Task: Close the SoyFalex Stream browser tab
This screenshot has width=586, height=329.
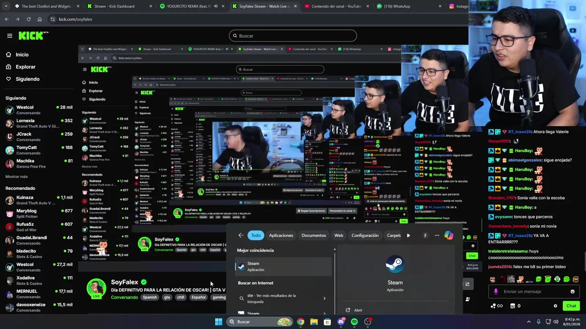Action: 295,6
